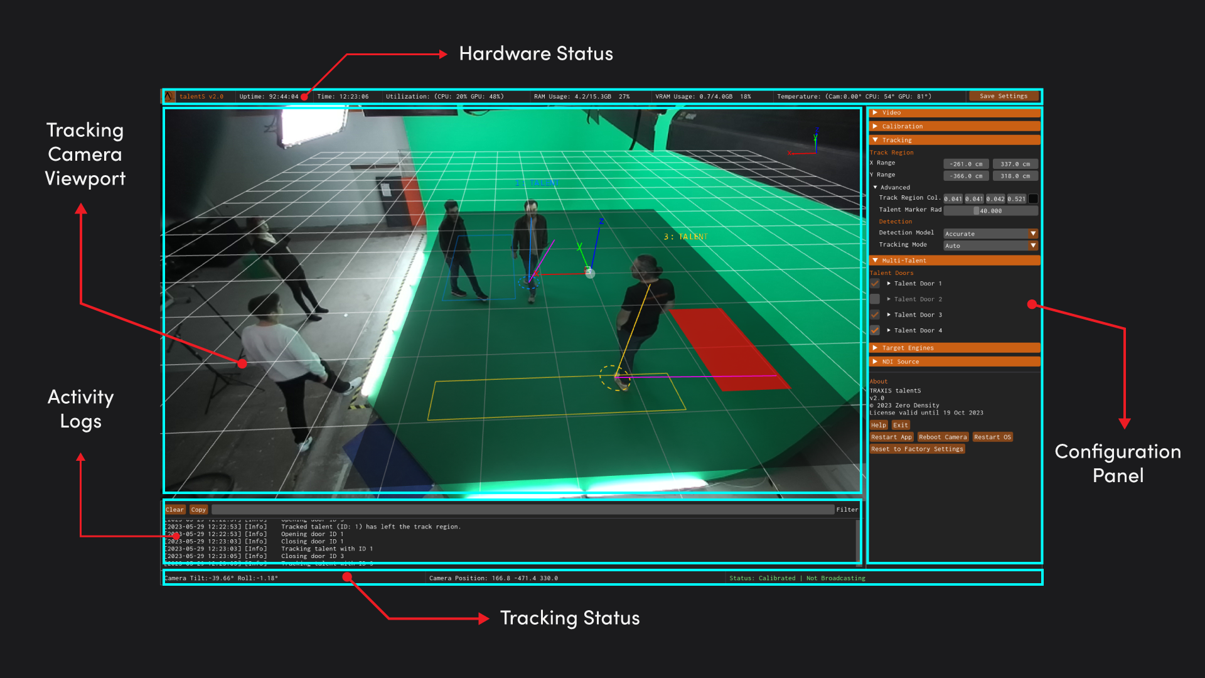This screenshot has width=1205, height=678.
Task: Click the 'Camera Tilt:-39.66°' status text
Action: tap(198, 578)
